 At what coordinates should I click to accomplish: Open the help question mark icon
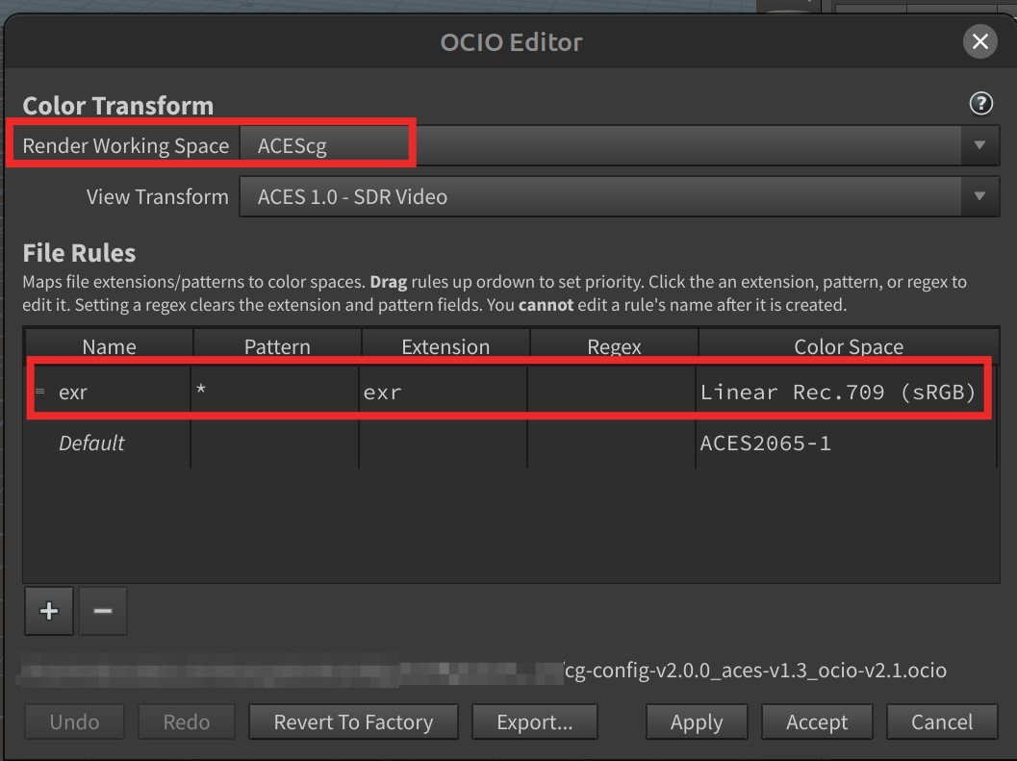[x=980, y=103]
